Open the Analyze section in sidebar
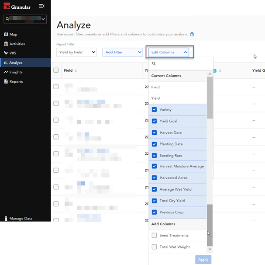Screen dimensions: 265x265 (x=16, y=63)
